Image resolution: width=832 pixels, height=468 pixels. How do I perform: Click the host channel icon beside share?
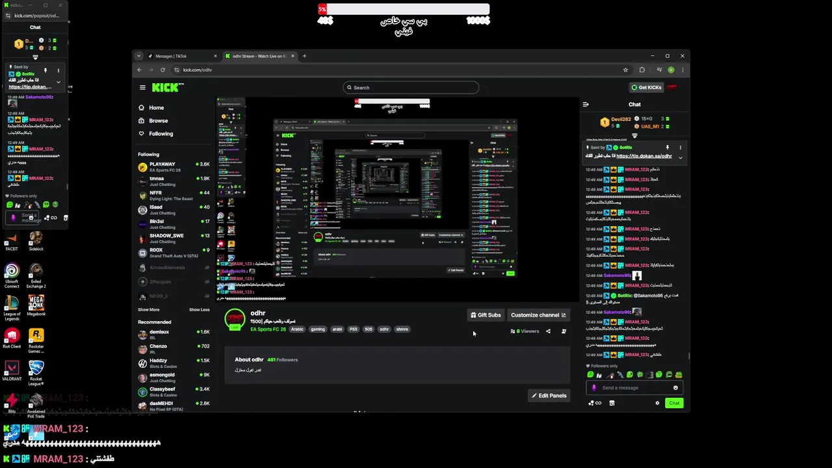564,331
